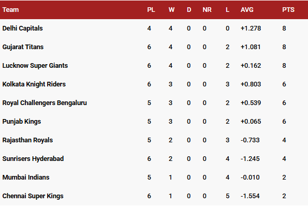Select Royal Challengers Bengaluru team name
This screenshot has height=207, width=308.
(x=45, y=103)
